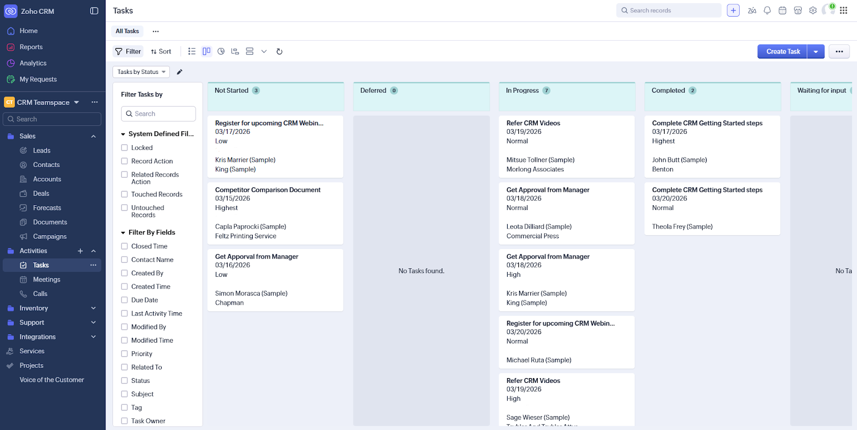Screen dimensions: 857x430
Task: Switch to stacked rows view icon
Action: coord(250,51)
